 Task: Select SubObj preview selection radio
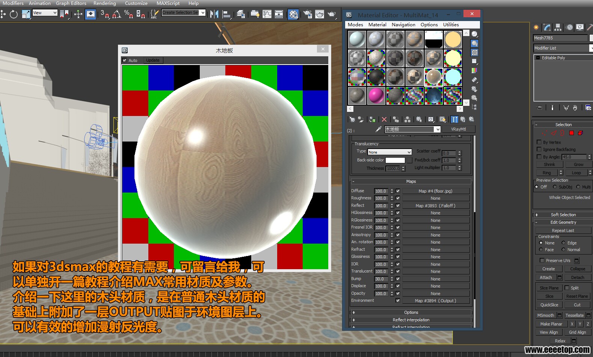pos(555,187)
